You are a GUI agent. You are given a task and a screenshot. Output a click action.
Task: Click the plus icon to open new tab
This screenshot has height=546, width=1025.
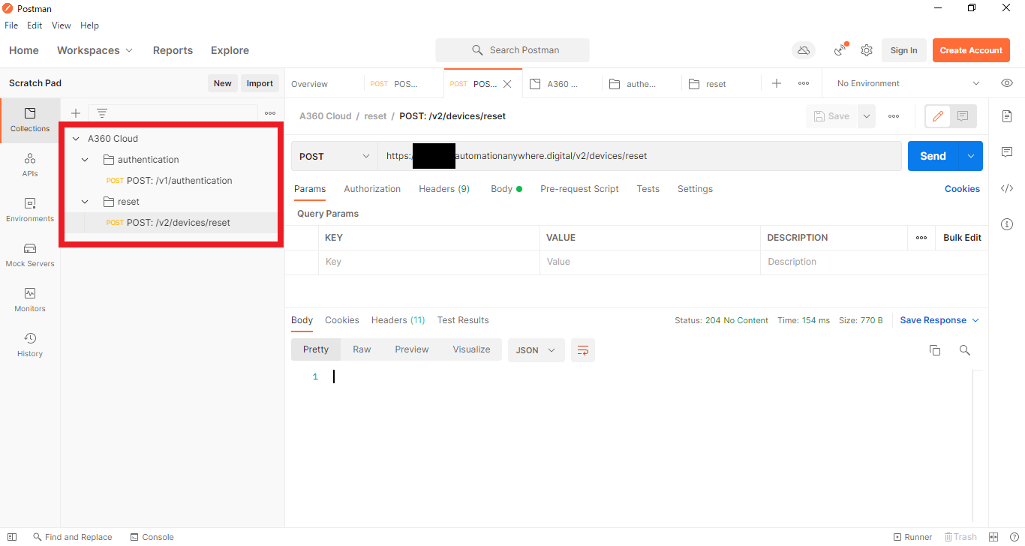(x=777, y=83)
